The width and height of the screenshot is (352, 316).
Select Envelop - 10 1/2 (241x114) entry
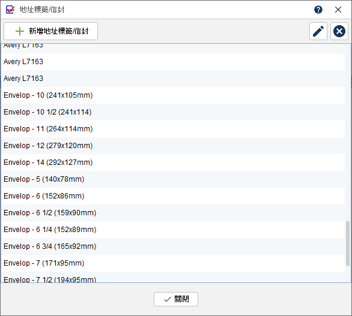173,112
